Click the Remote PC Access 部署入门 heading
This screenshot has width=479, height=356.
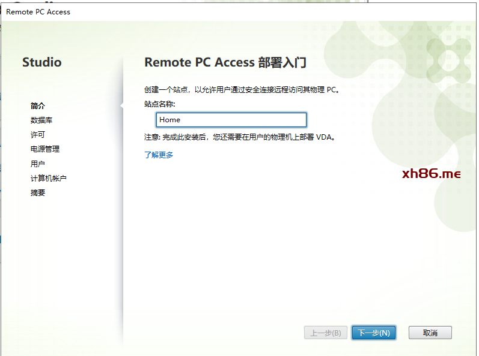pos(225,62)
